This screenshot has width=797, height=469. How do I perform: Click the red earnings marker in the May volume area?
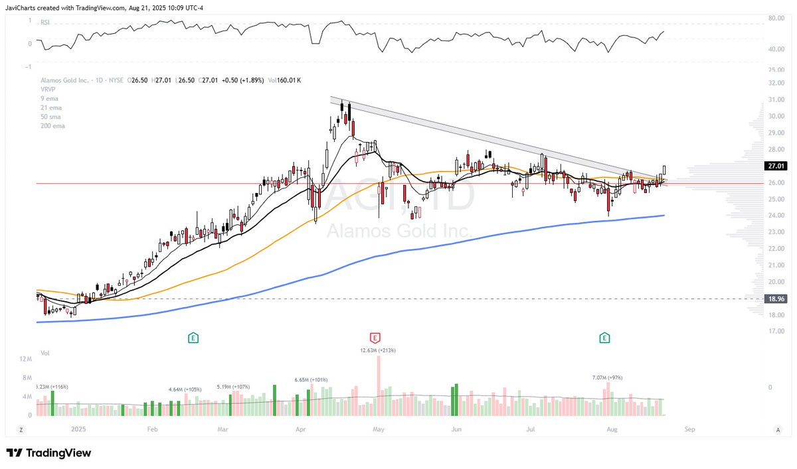(375, 337)
